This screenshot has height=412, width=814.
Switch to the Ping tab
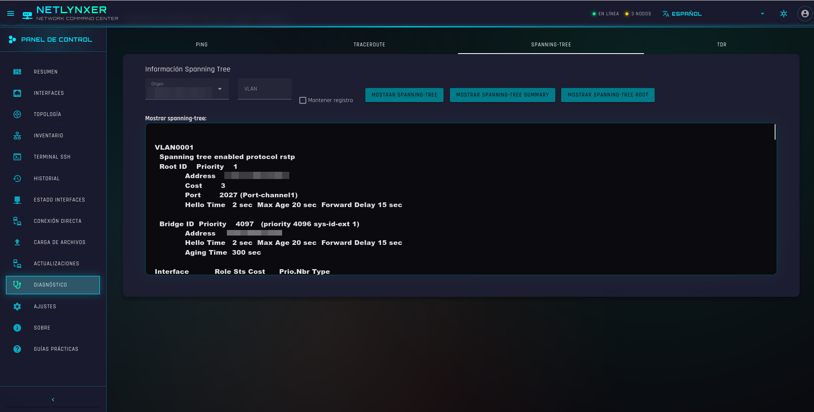202,45
